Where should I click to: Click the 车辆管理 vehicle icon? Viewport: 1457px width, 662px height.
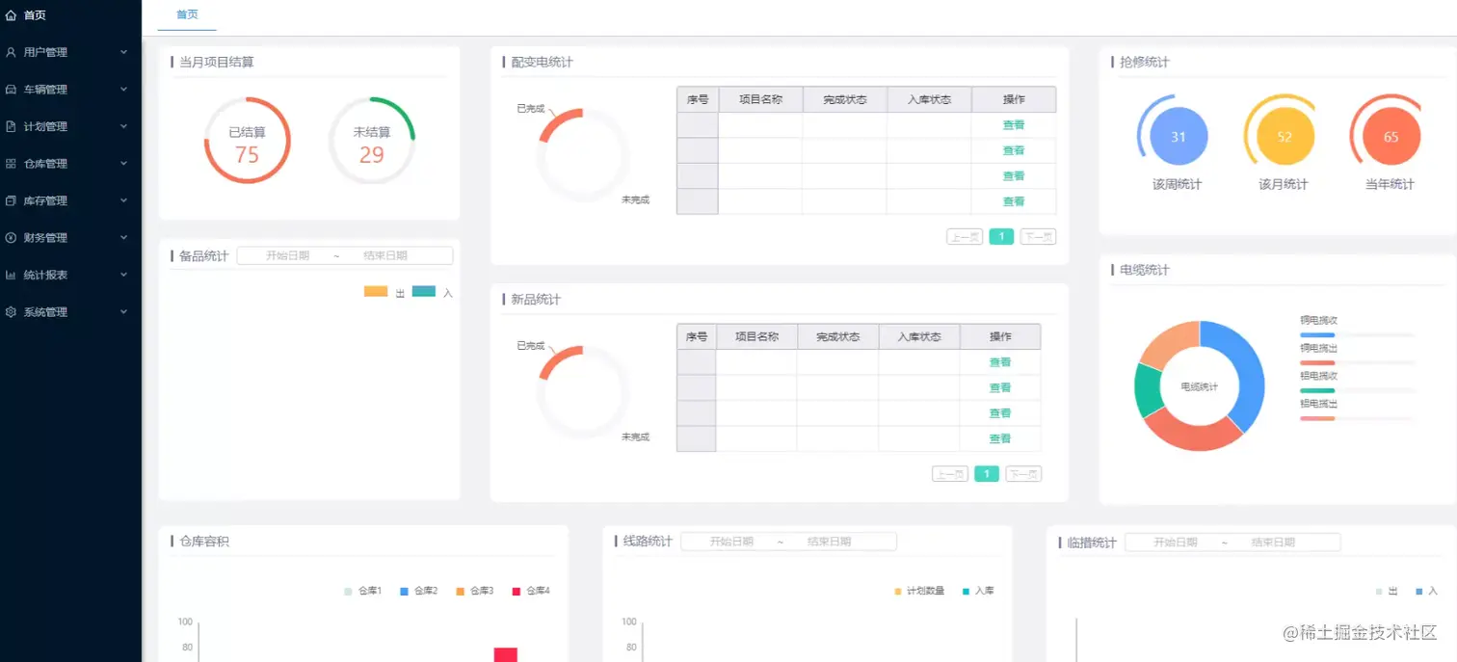click(11, 90)
